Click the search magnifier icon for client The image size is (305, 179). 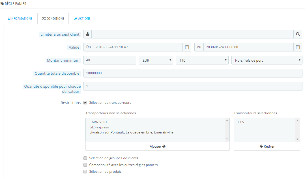coord(298,34)
